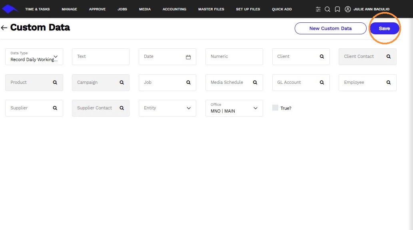The width and height of the screenshot is (413, 230).
Task: Focus the Employee lookup field
Action: click(x=367, y=82)
